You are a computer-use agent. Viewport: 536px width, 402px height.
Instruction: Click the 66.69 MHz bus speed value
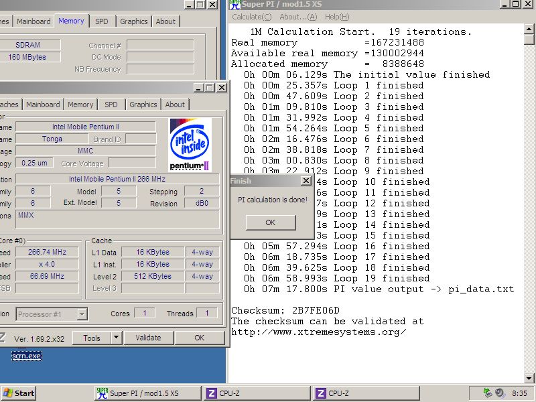click(x=47, y=276)
